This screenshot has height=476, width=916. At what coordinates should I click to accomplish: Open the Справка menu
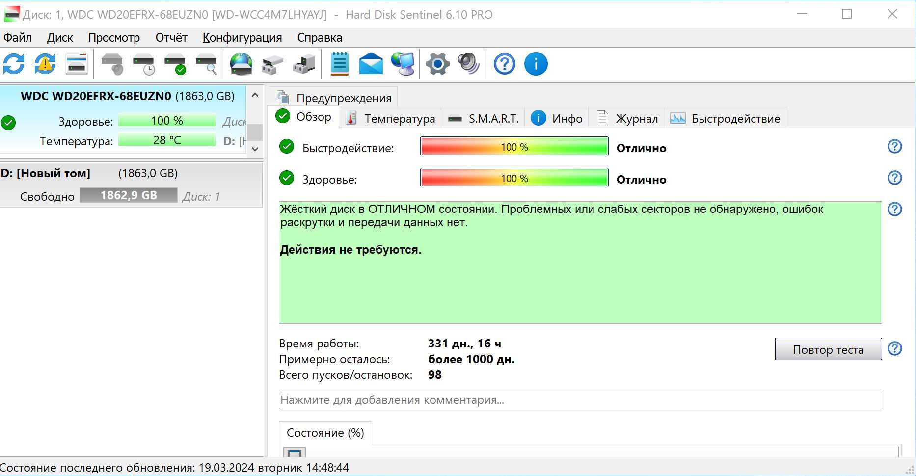click(320, 37)
